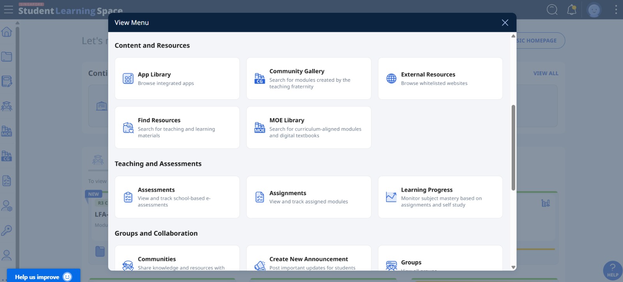
Task: Close the View Menu dialog
Action: tap(505, 23)
